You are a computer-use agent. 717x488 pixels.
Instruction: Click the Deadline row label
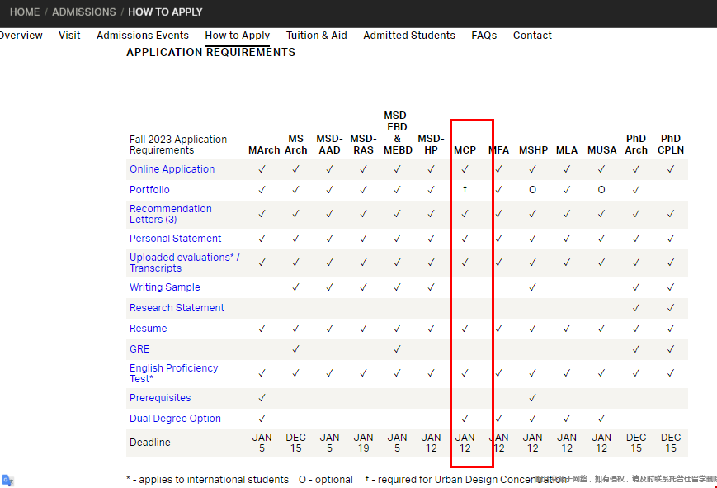pos(150,443)
